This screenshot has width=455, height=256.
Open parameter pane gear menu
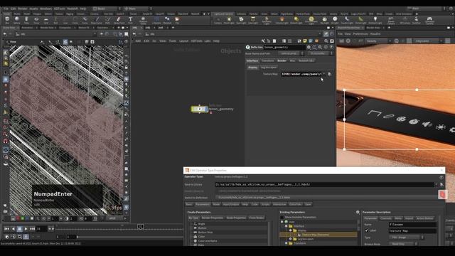(x=309, y=47)
